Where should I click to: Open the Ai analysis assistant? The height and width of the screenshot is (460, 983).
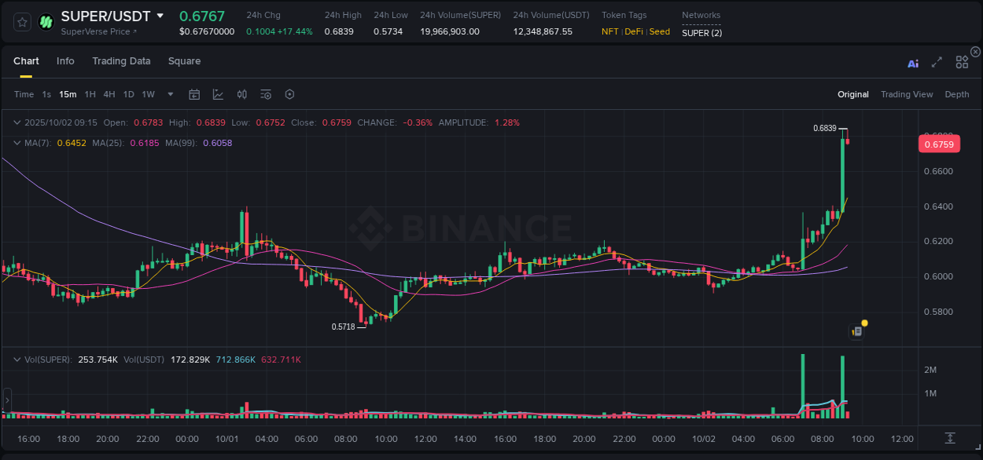pos(913,63)
